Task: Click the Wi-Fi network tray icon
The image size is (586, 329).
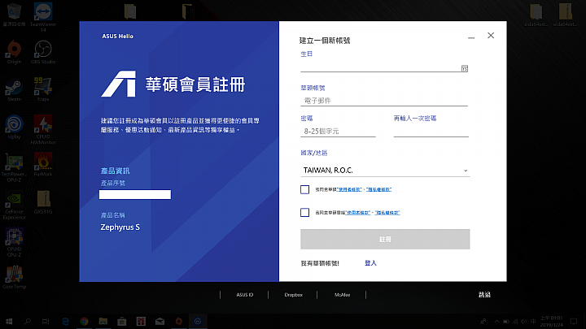Action: (515, 321)
